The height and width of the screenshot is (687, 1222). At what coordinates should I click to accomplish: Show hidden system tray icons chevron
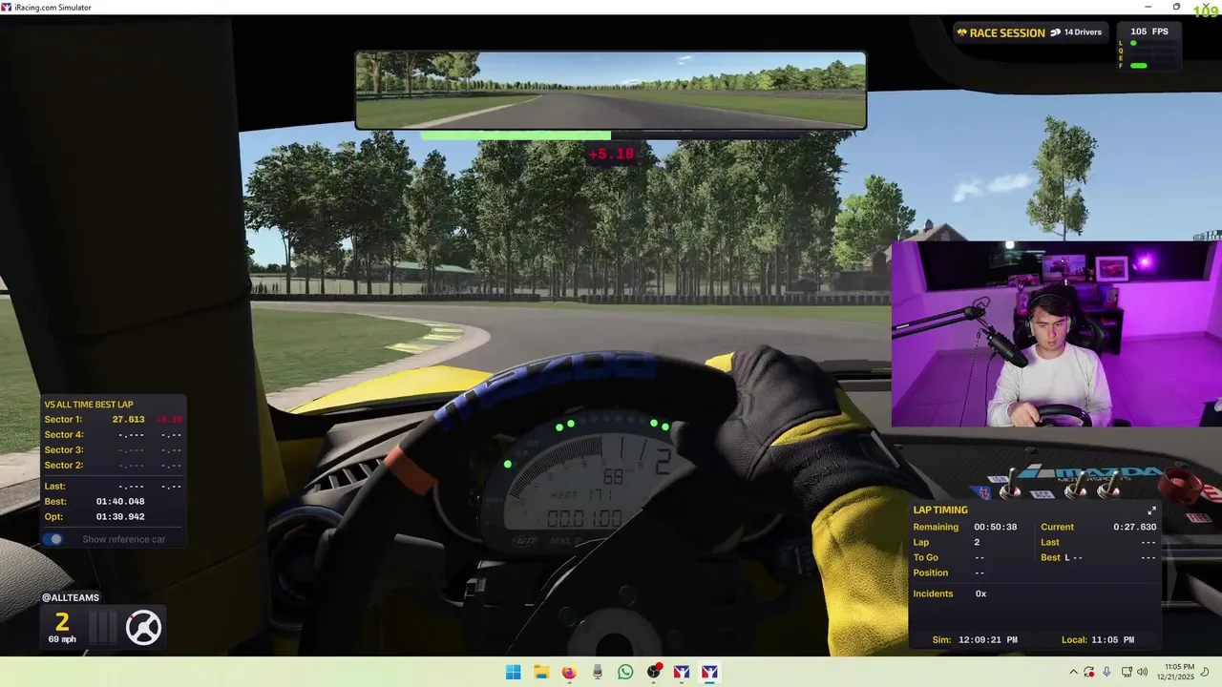tap(1073, 672)
